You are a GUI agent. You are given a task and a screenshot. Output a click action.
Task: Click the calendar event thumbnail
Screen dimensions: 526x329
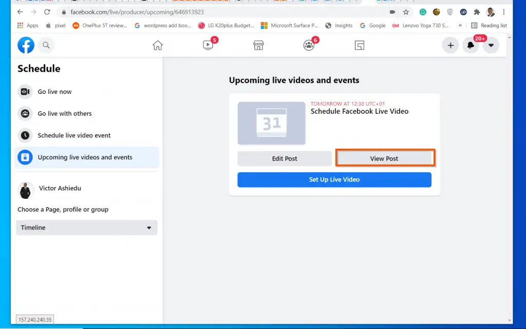coord(271,123)
